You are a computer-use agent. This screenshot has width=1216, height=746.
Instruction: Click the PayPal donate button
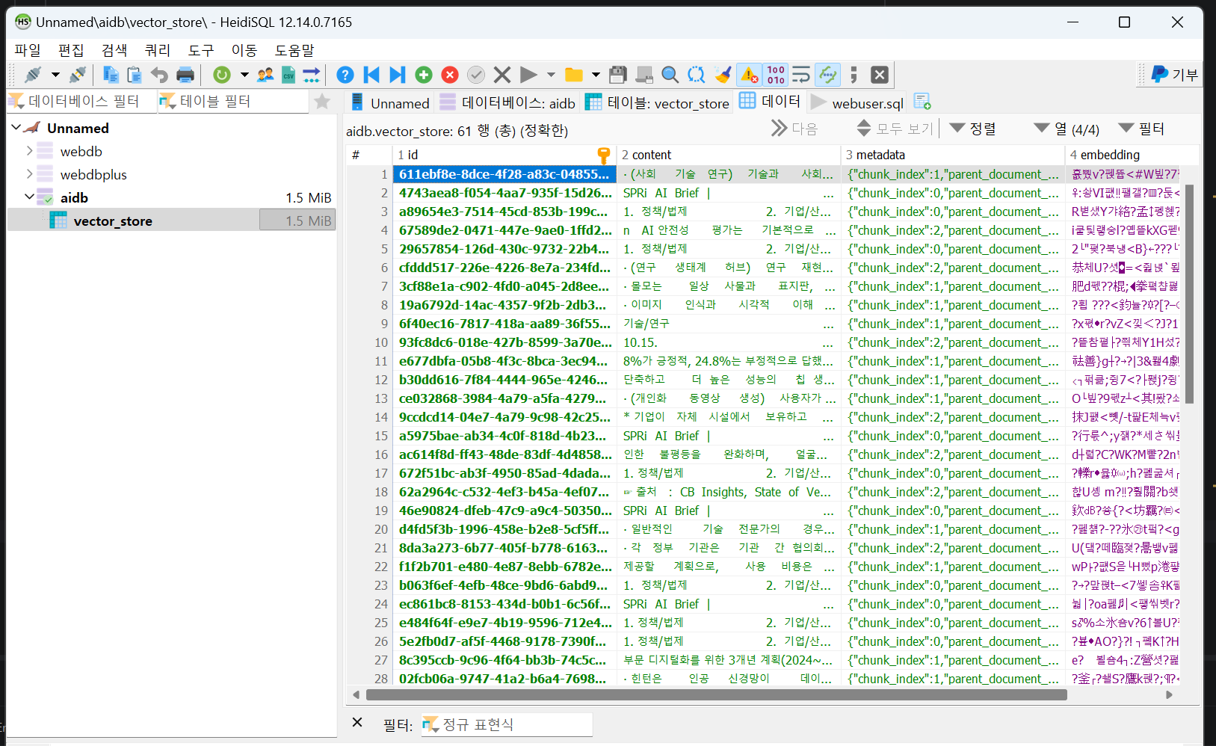pos(1175,75)
